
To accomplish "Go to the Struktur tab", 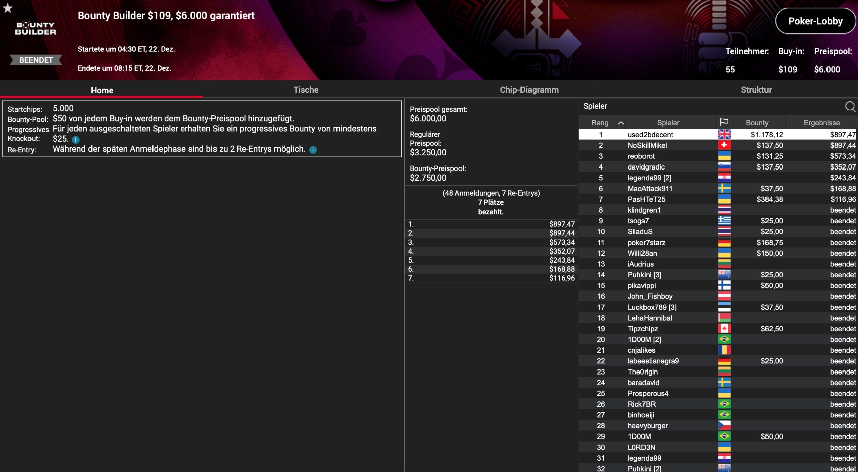I will click(756, 90).
